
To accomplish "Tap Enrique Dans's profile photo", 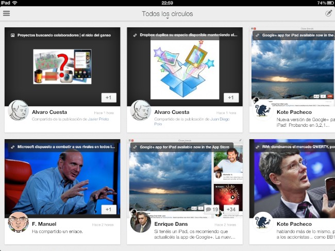I will (x=141, y=222).
